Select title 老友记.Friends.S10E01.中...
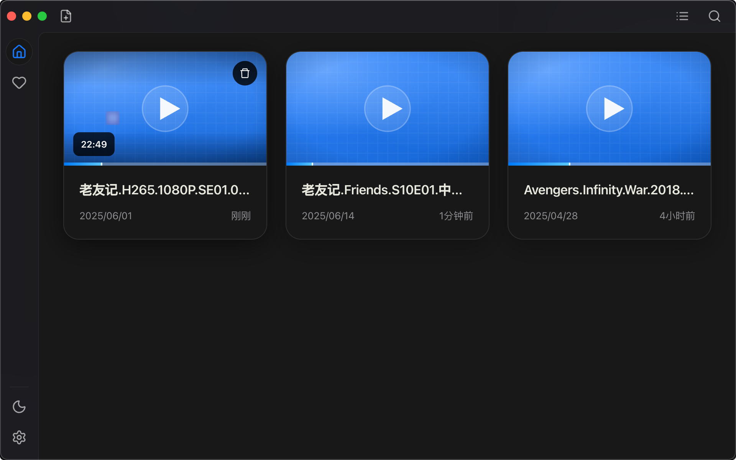 click(x=382, y=190)
